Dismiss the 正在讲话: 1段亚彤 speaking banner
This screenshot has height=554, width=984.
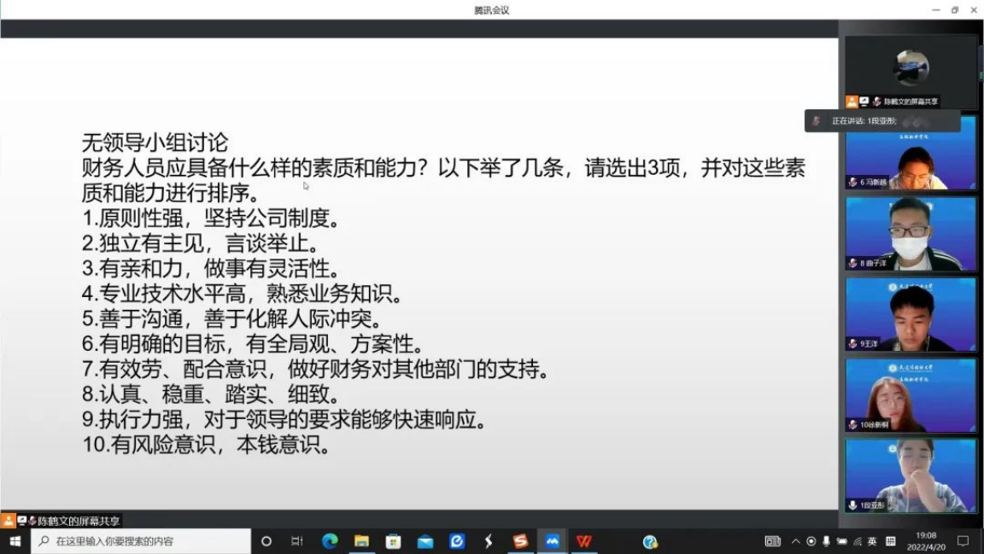[x=884, y=121]
